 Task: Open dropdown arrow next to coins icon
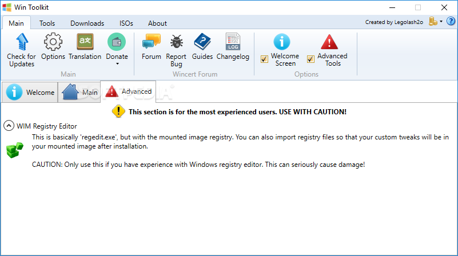[x=441, y=22]
